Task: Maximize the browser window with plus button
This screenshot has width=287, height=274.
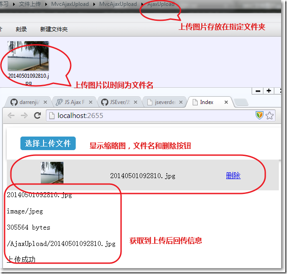Action: [269, 91]
